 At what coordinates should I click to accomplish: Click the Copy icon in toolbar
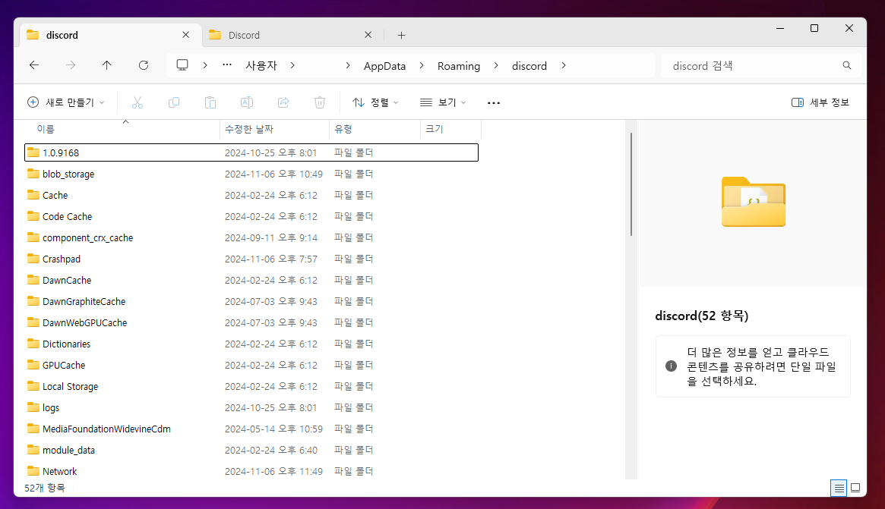click(x=174, y=102)
